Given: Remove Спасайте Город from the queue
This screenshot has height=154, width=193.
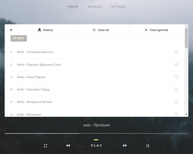Looking at the screenshot, I should [x=176, y=89].
